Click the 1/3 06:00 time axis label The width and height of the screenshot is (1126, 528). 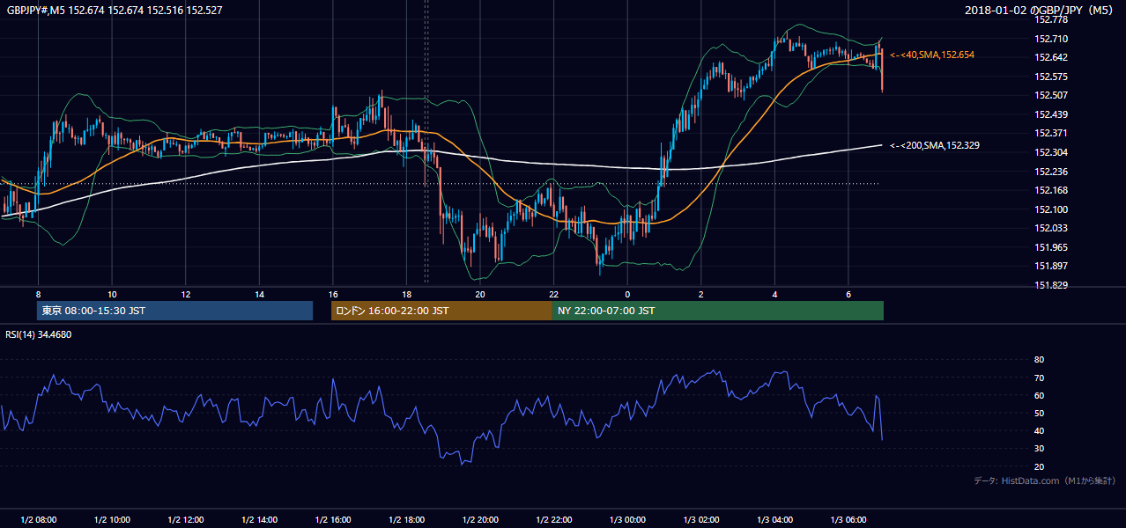(848, 520)
